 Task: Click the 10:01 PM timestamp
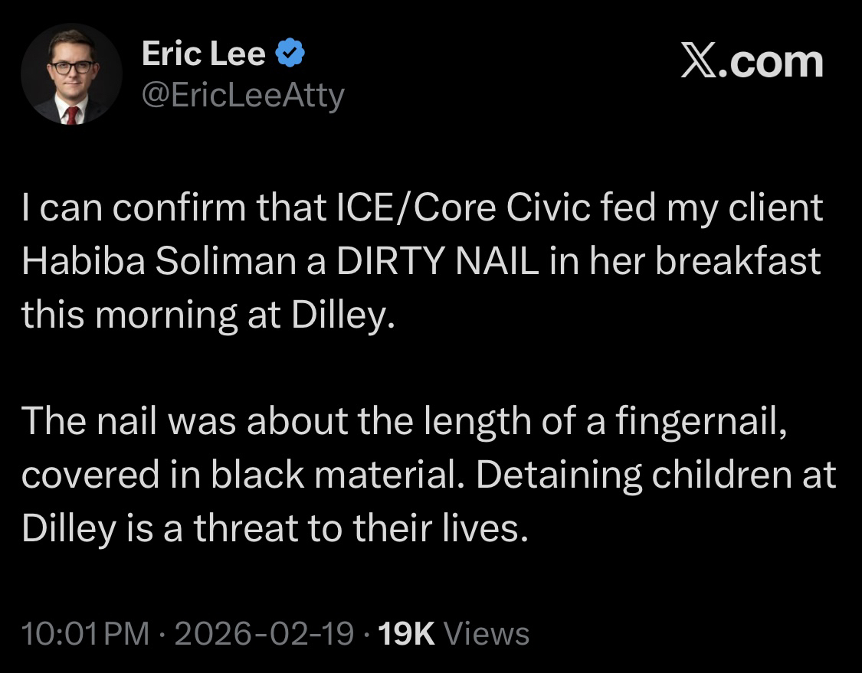[x=85, y=634]
